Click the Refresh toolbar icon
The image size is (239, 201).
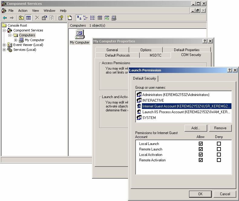tap(52, 18)
